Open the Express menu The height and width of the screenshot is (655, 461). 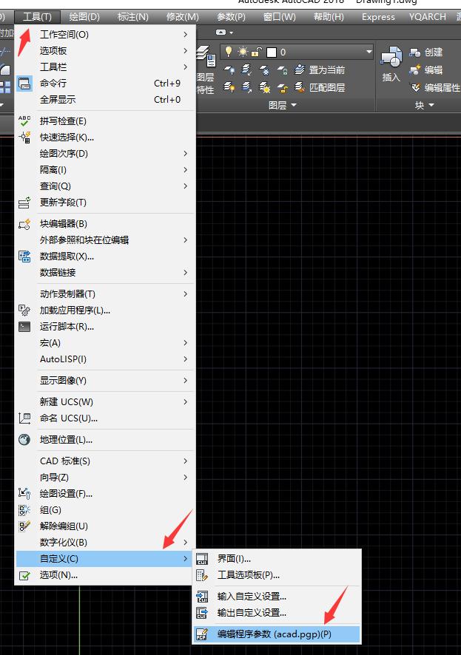(x=378, y=17)
